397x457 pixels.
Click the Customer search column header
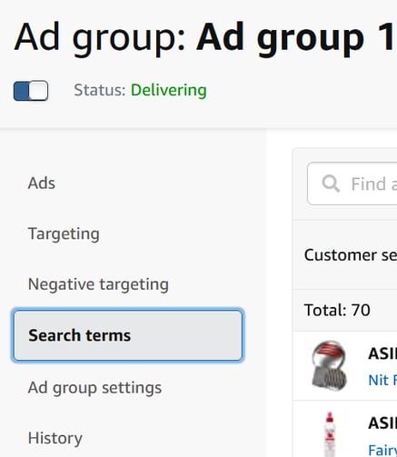[351, 255]
